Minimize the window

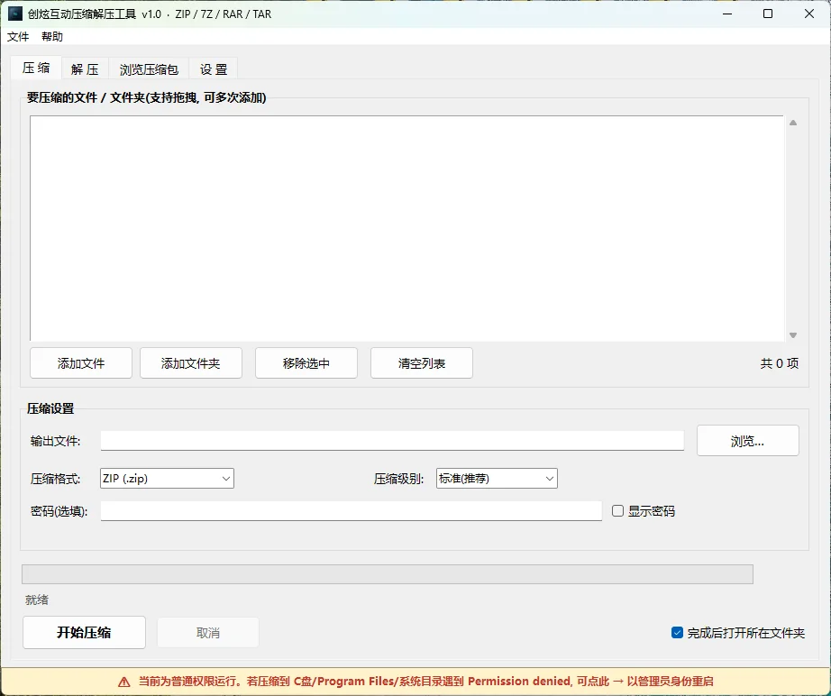coord(727,14)
